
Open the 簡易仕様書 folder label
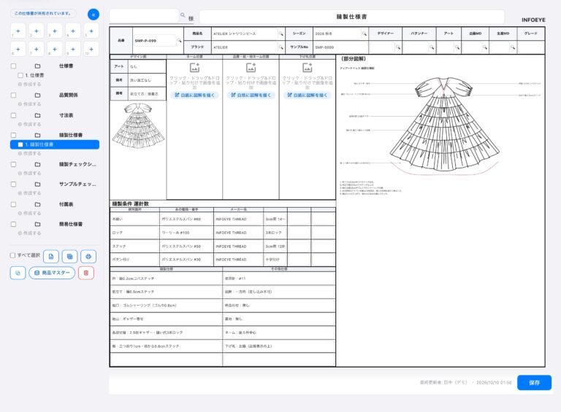pyautogui.click(x=71, y=224)
